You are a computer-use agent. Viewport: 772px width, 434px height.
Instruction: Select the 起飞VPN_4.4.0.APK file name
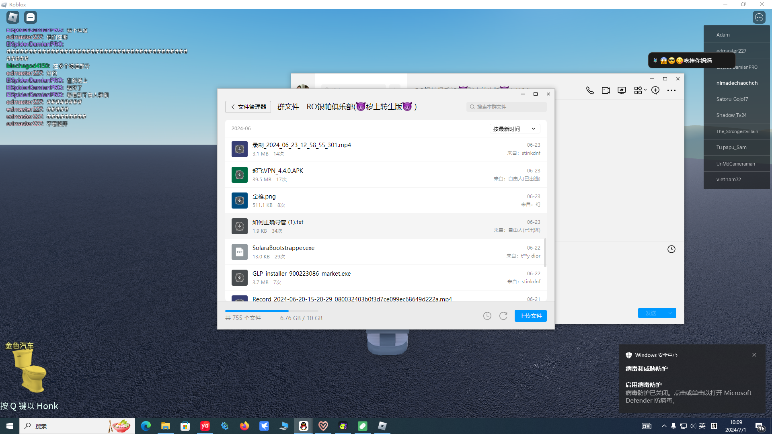tap(278, 171)
